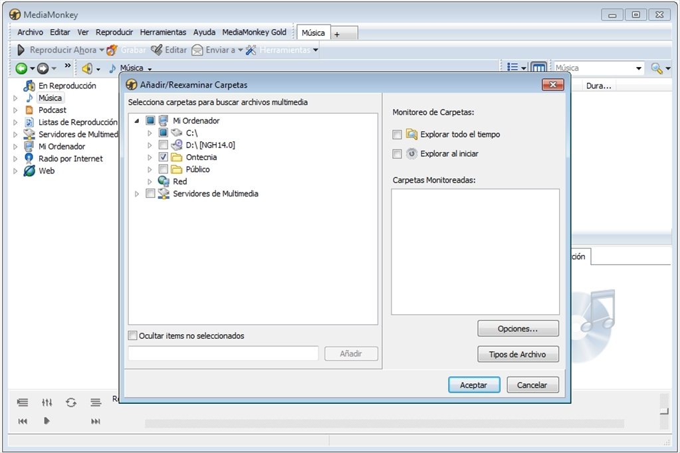Screen dimensions: 680x453
Task: Click the list view mode icon
Action: point(512,67)
